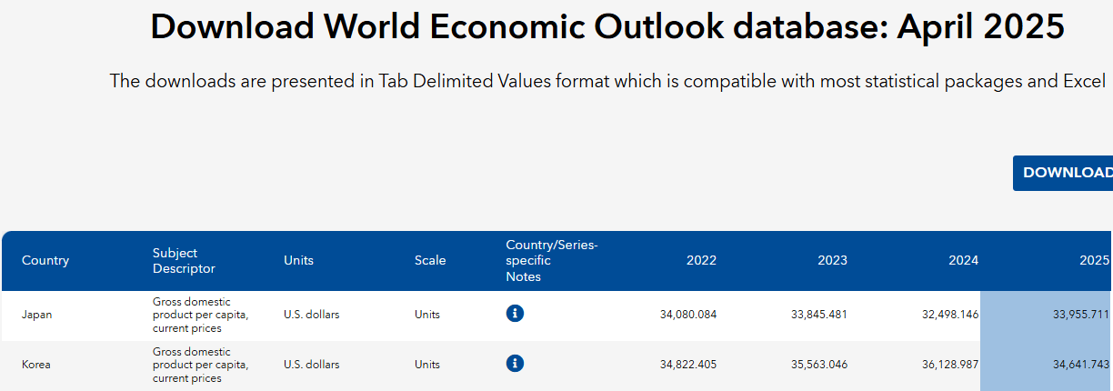Select Japan's 2025 value 33,955.711
The image size is (1113, 391).
[1080, 315]
